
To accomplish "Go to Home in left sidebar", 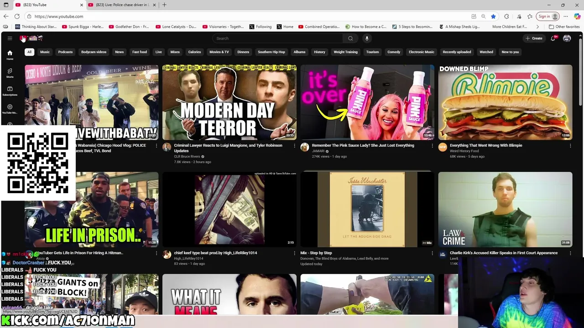I will tap(10, 55).
